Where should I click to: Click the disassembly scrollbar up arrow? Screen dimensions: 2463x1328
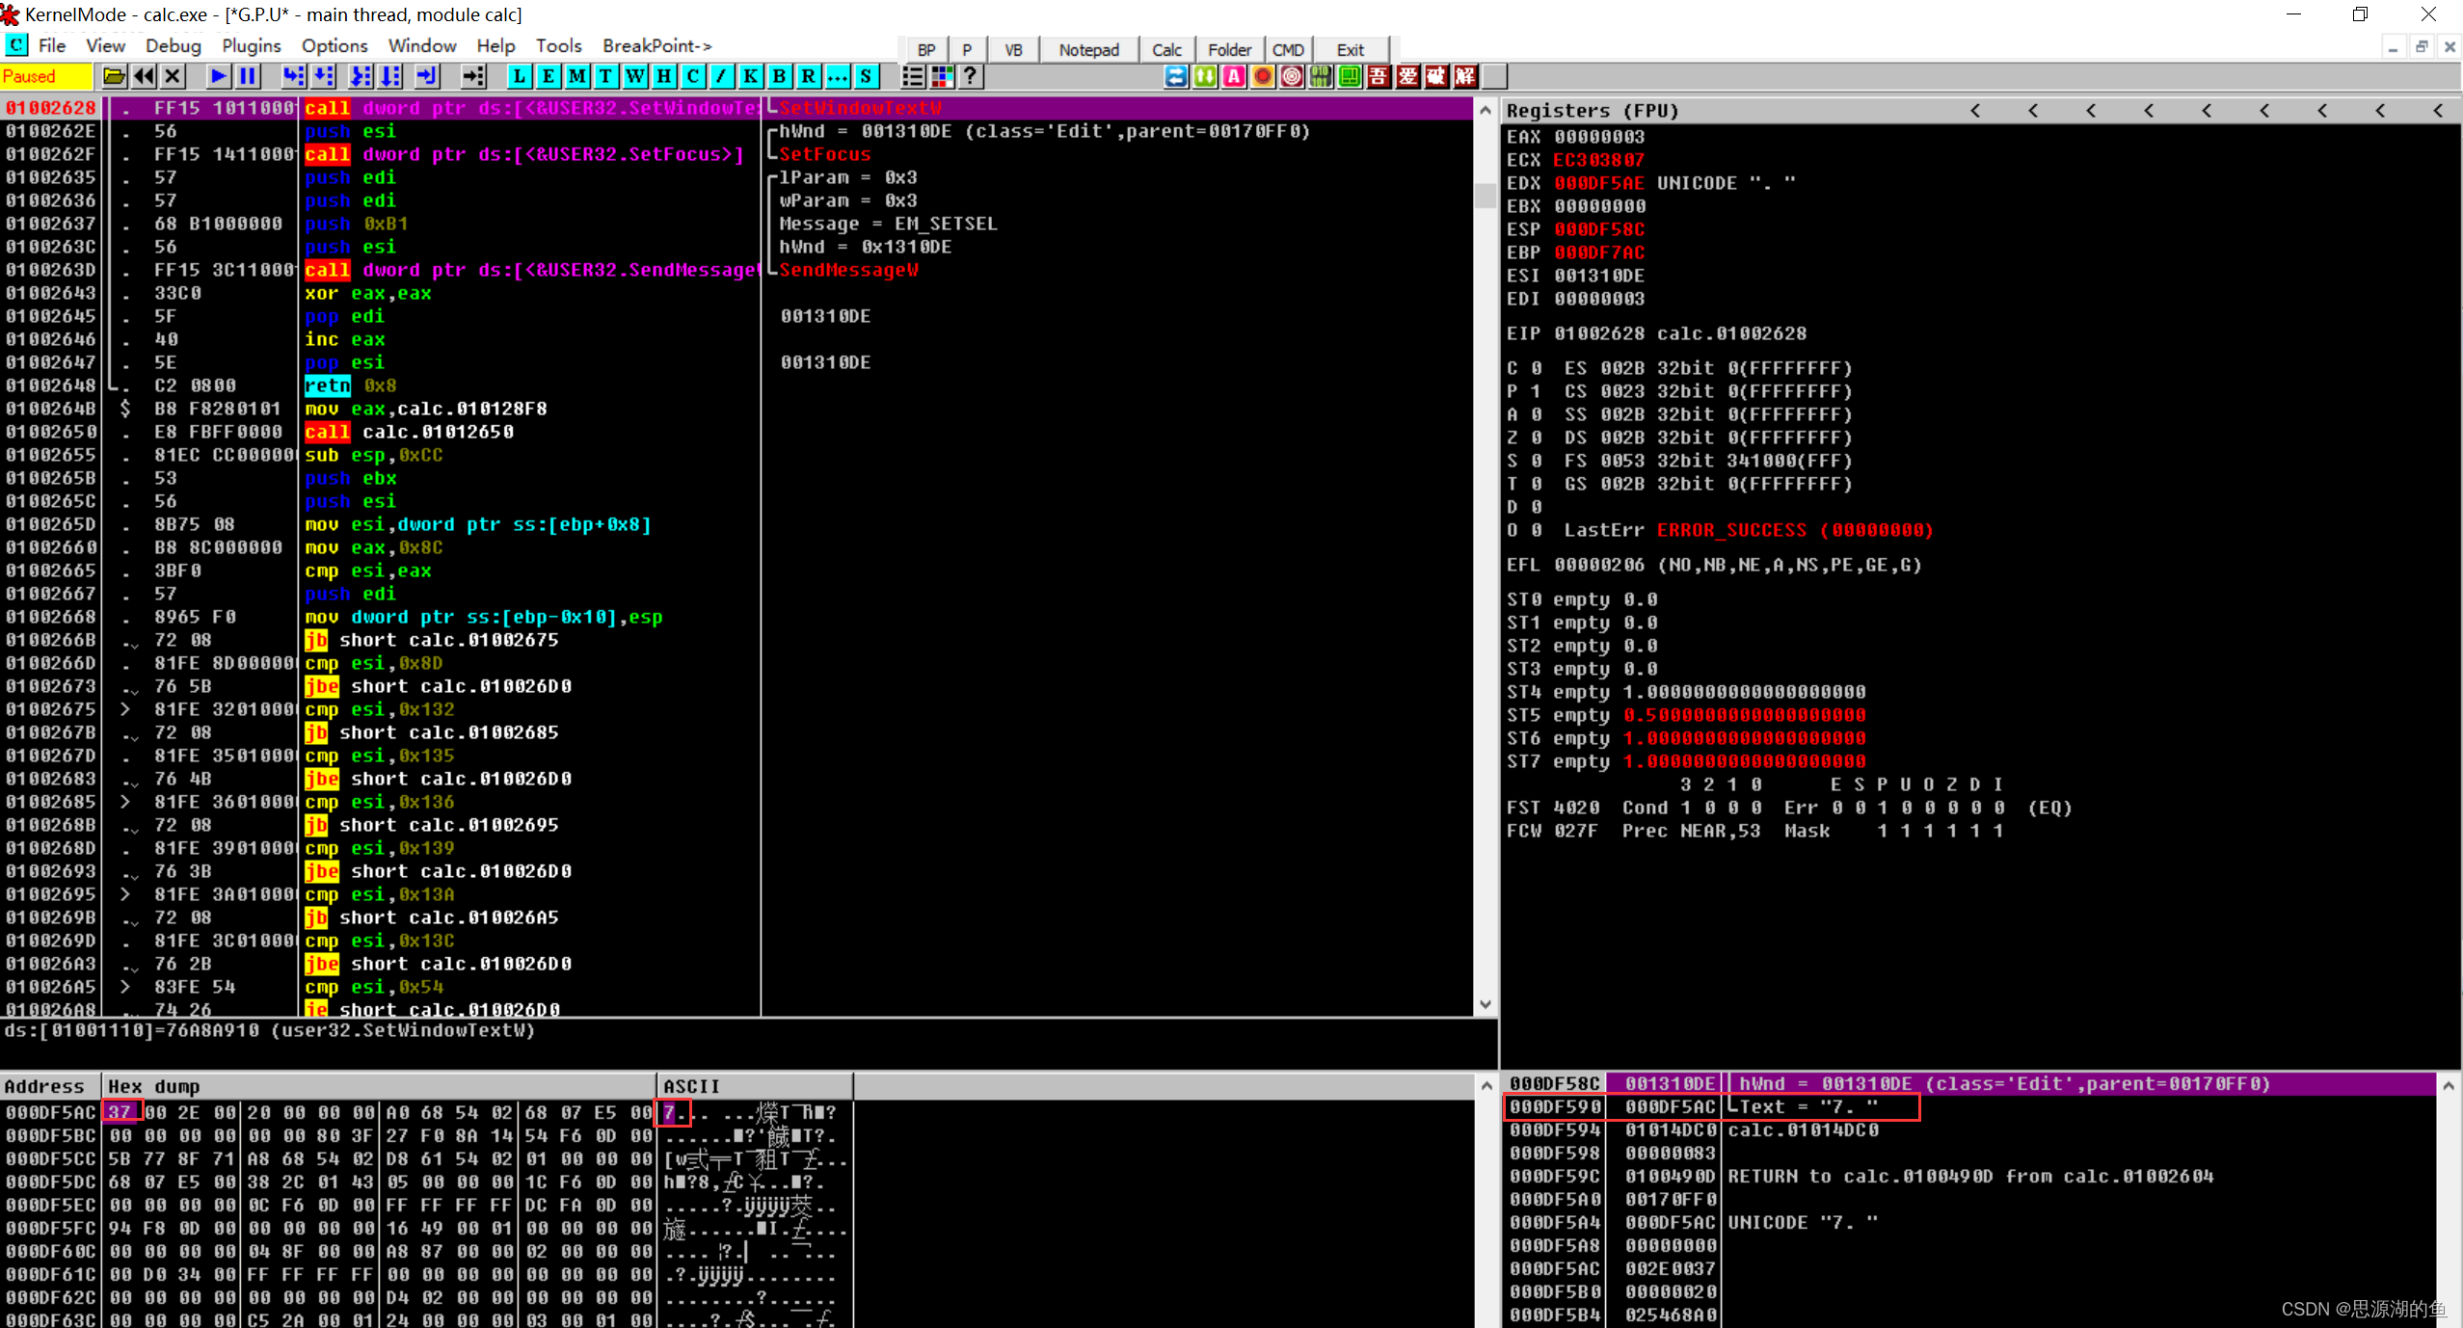[1486, 110]
